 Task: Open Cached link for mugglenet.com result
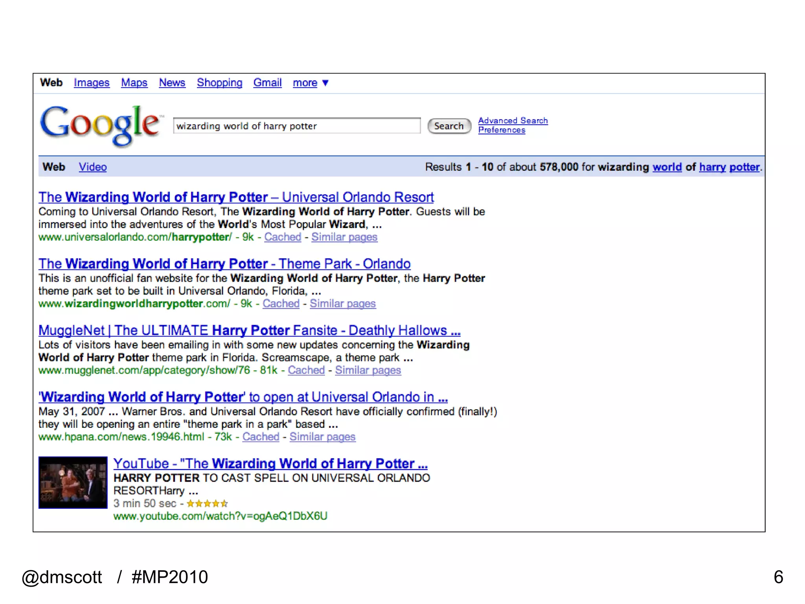coord(306,370)
